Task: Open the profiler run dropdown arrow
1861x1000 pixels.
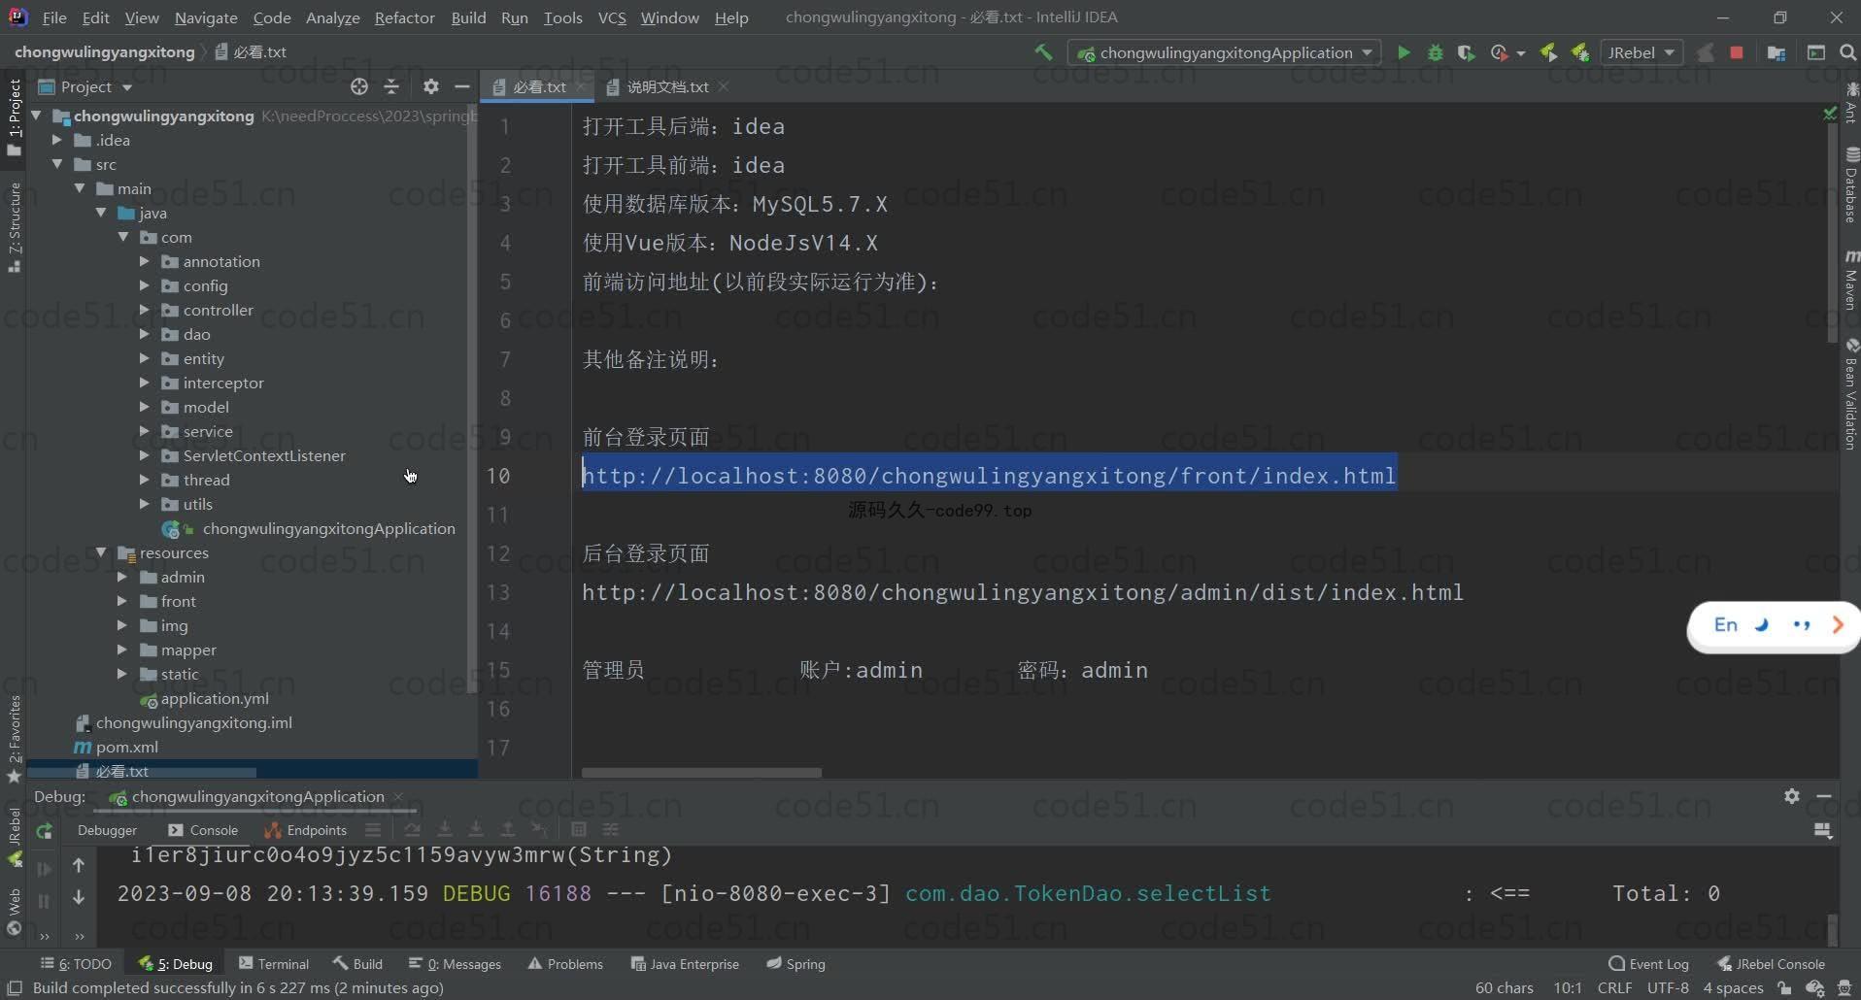Action: pos(1521,53)
